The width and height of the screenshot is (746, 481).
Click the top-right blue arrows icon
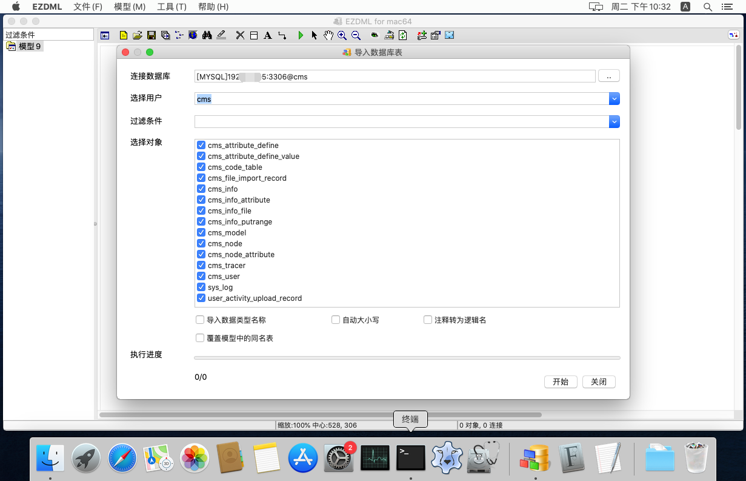point(734,35)
